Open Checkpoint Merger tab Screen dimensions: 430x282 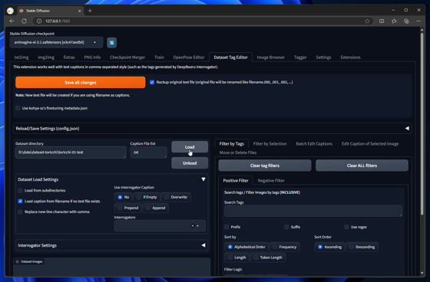click(127, 57)
